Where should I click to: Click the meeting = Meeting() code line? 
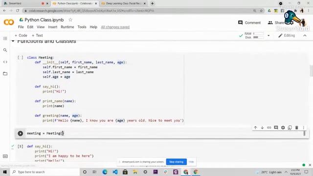tap(45, 133)
